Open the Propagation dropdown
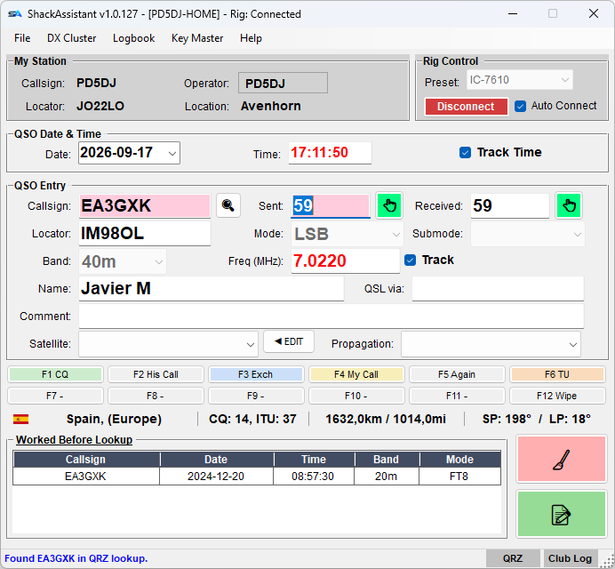 coord(572,345)
